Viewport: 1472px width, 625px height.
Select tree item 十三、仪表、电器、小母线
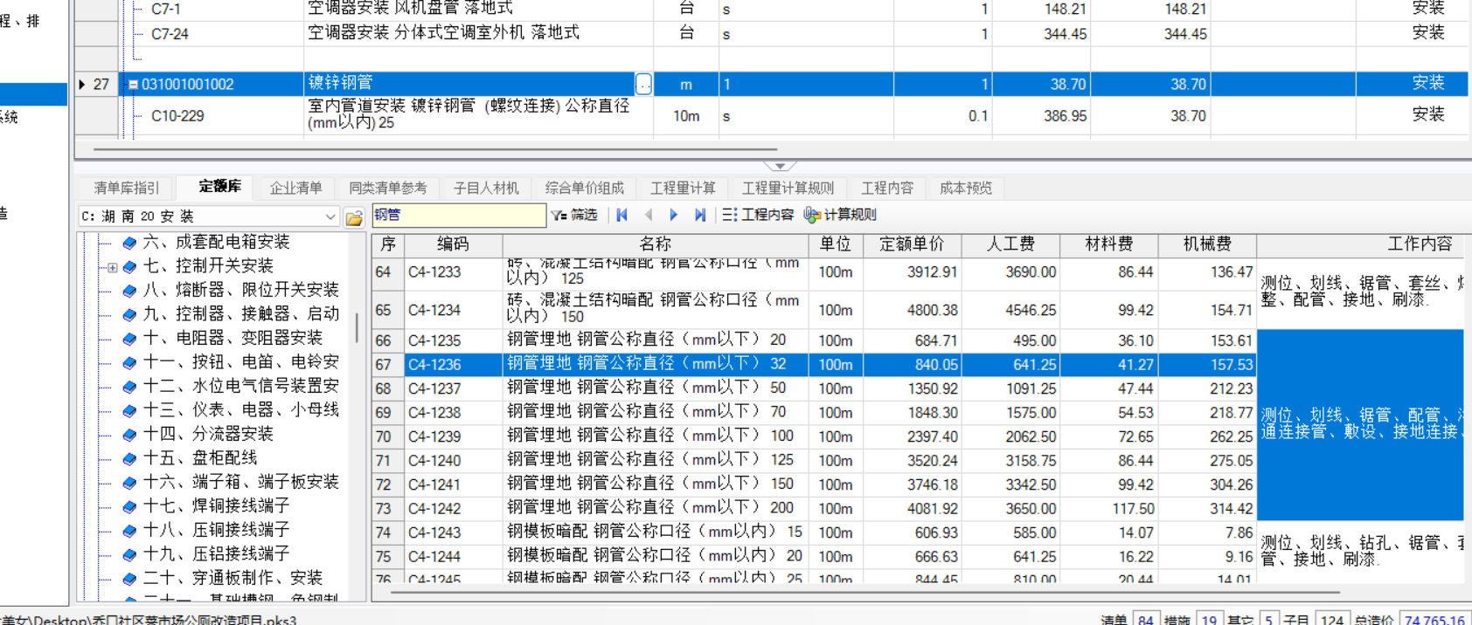click(x=240, y=410)
